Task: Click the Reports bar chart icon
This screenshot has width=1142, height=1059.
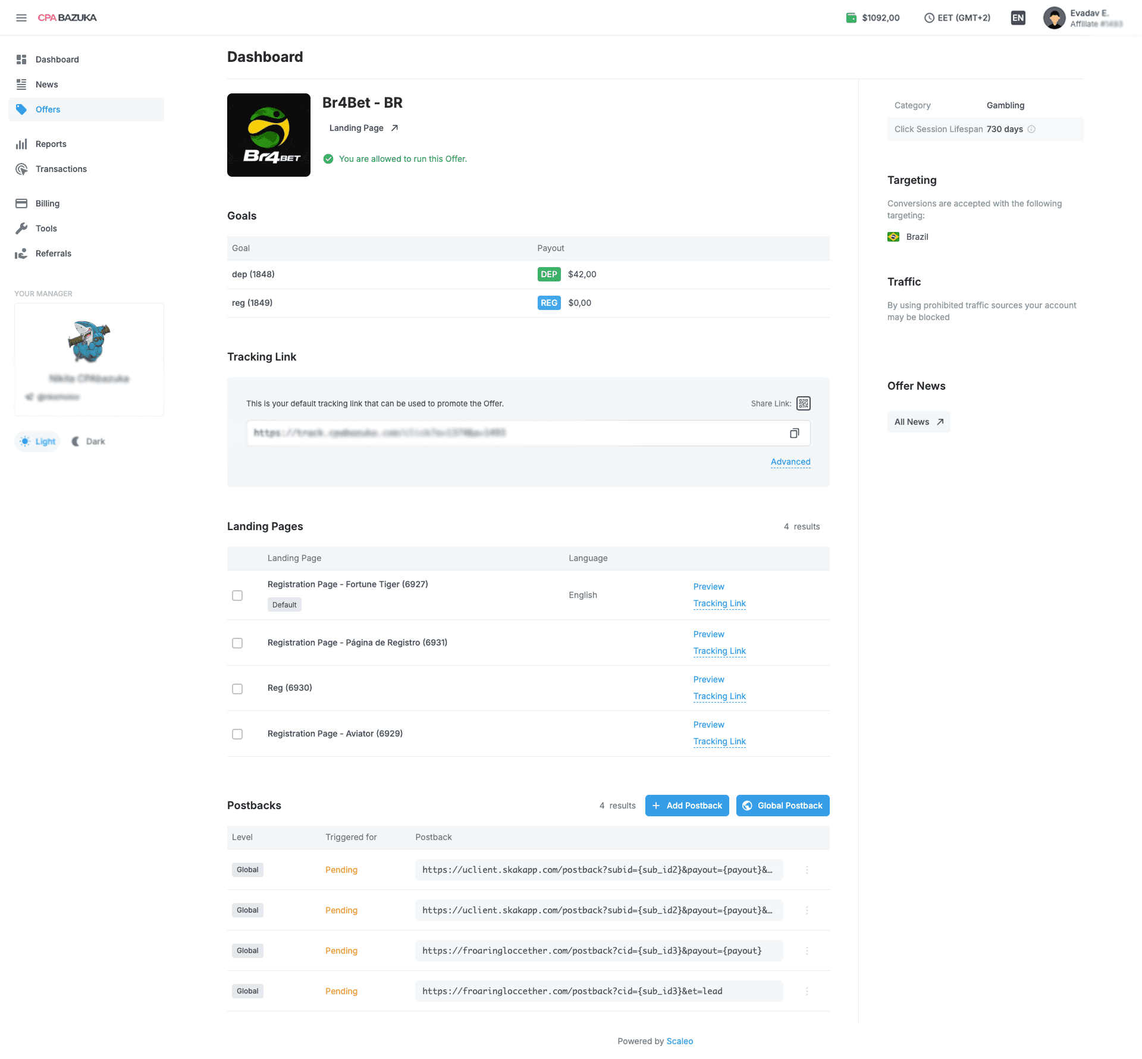Action: point(21,144)
